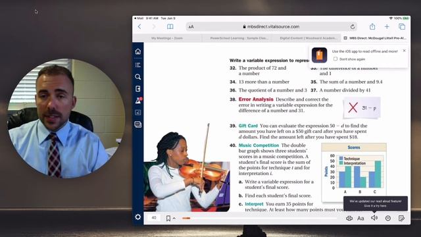Click the bookmark icon in bottom bar
This screenshot has width=421, height=237.
(168, 219)
